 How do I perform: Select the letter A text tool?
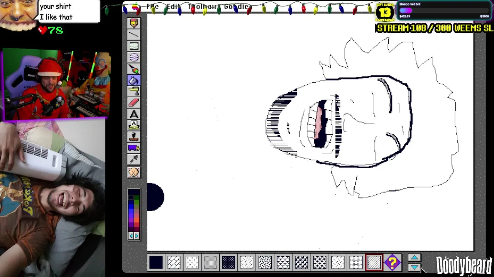[134, 114]
